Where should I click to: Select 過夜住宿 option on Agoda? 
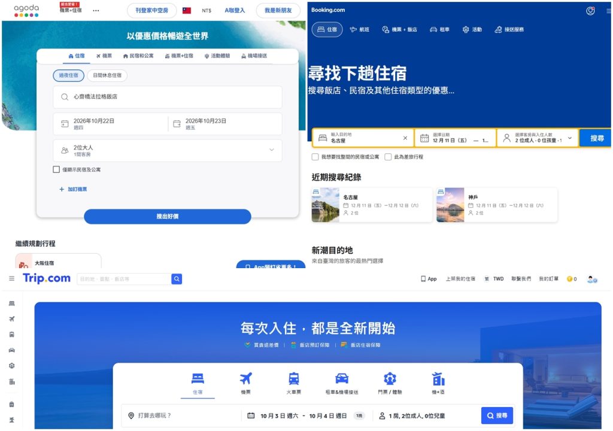68,75
